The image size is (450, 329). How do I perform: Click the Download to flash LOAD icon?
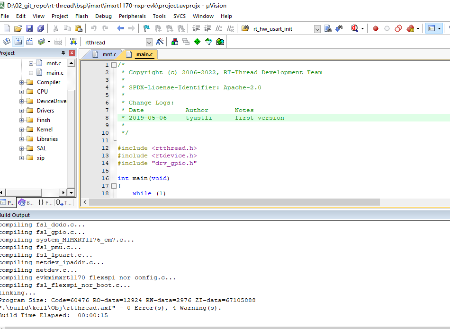point(73,42)
